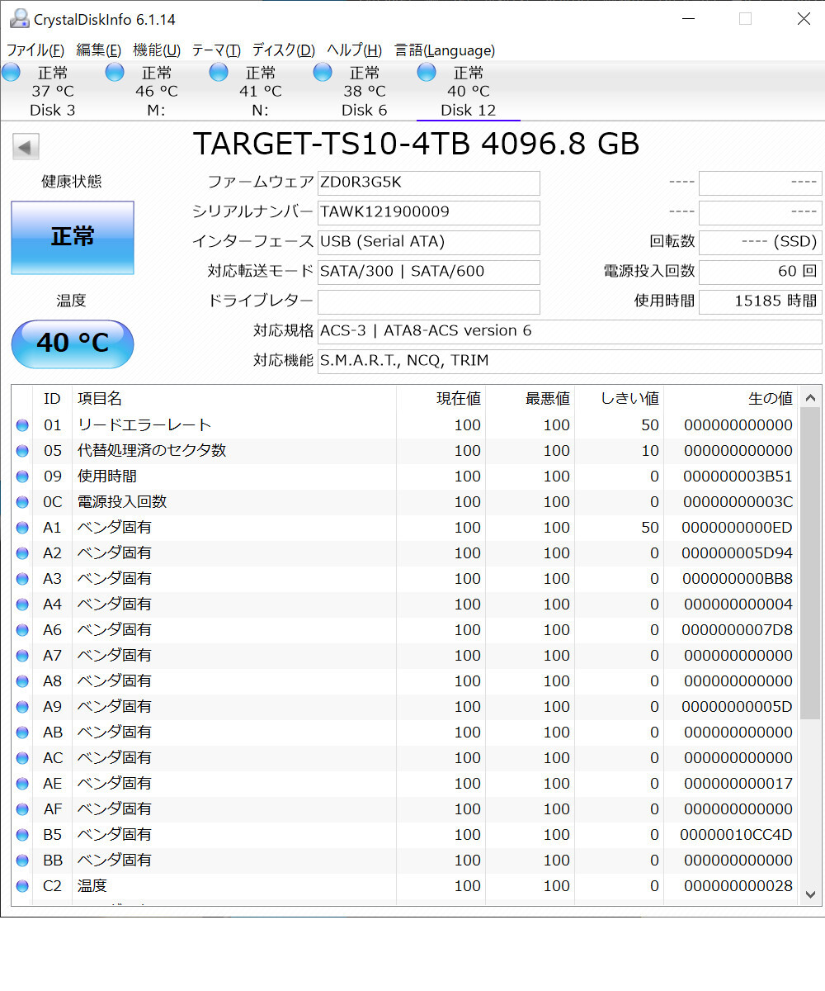Screen dimensions: 825x991
Task: Click the health status indicator for attribute 05
Action: [21, 451]
